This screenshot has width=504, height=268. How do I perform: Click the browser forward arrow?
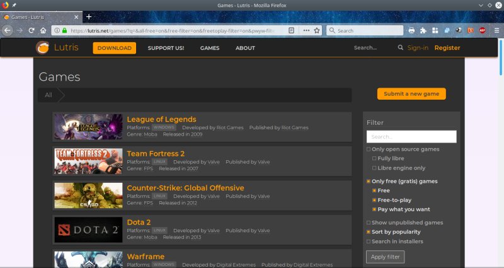pyautogui.click(x=20, y=30)
